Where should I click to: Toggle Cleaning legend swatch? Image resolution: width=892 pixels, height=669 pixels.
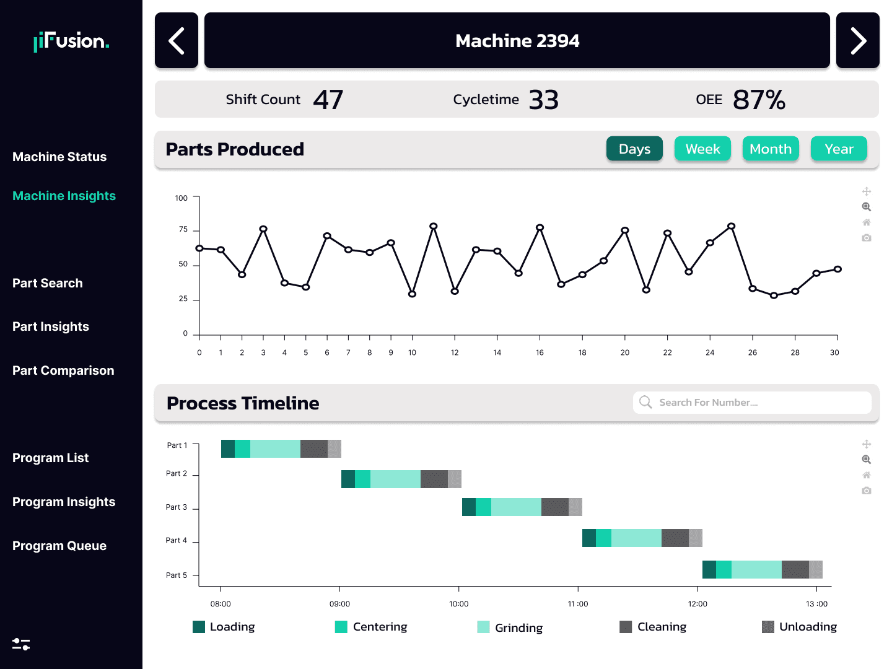pos(626,627)
